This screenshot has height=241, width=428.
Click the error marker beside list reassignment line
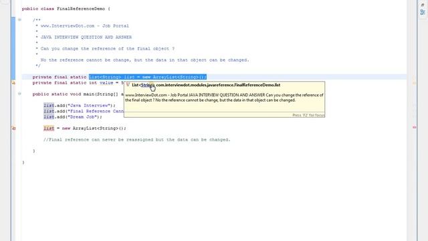click(13, 128)
